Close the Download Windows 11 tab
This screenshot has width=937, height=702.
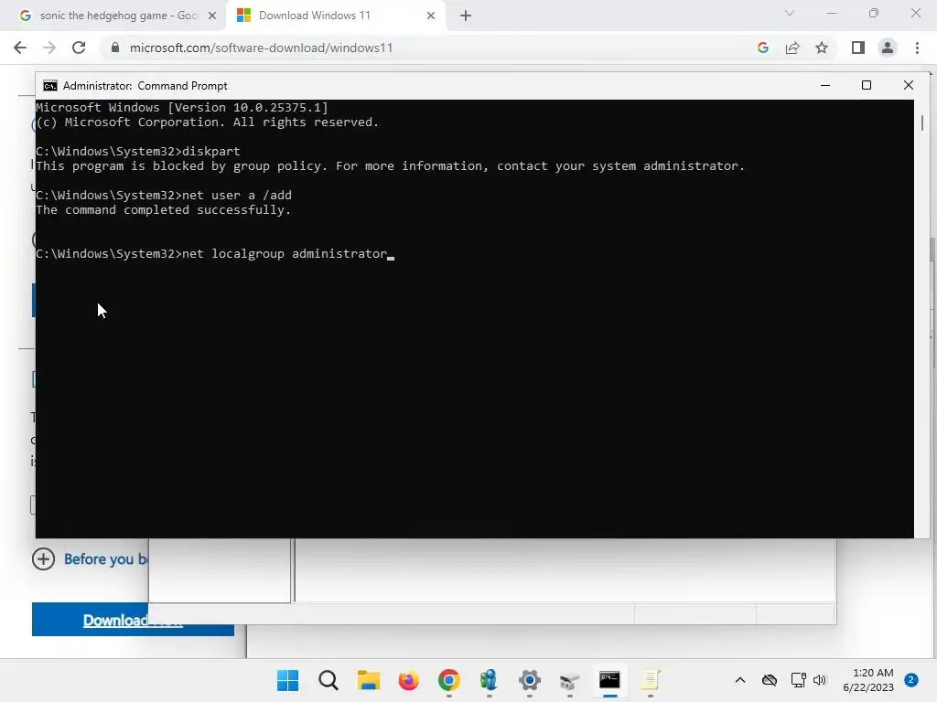[x=431, y=16]
